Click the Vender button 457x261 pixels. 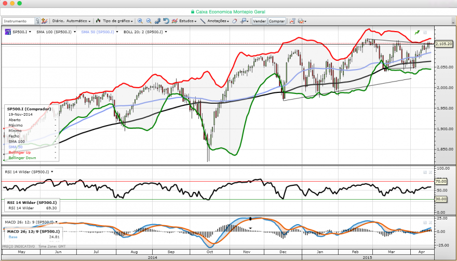coord(259,21)
